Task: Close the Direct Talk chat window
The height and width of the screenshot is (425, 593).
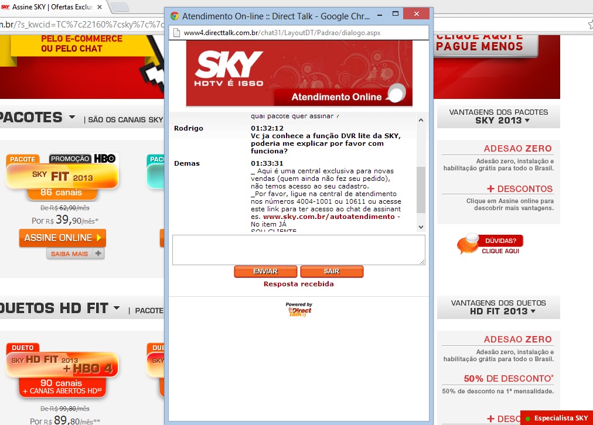Action: click(x=417, y=13)
